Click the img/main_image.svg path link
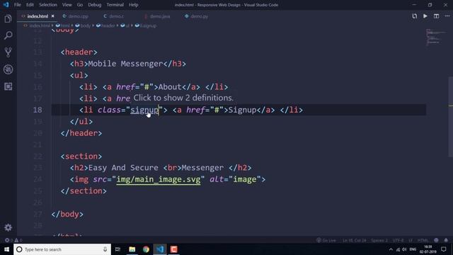This screenshot has width=453, height=255. (159, 179)
